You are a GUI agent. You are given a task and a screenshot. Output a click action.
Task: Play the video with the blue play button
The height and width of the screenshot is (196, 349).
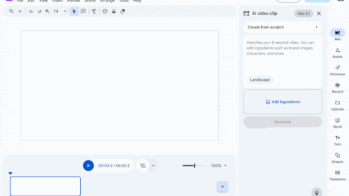pos(88,166)
